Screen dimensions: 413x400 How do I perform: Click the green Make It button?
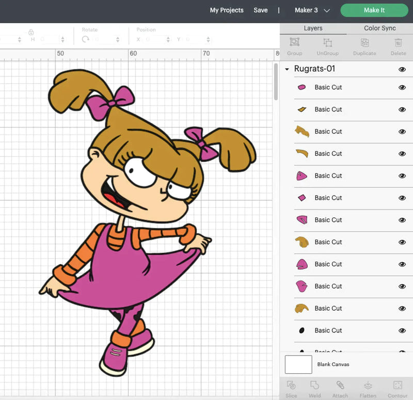coord(374,10)
